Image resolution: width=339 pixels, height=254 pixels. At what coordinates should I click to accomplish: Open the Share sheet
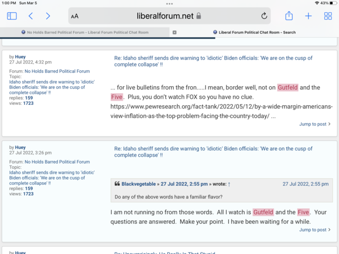289,16
